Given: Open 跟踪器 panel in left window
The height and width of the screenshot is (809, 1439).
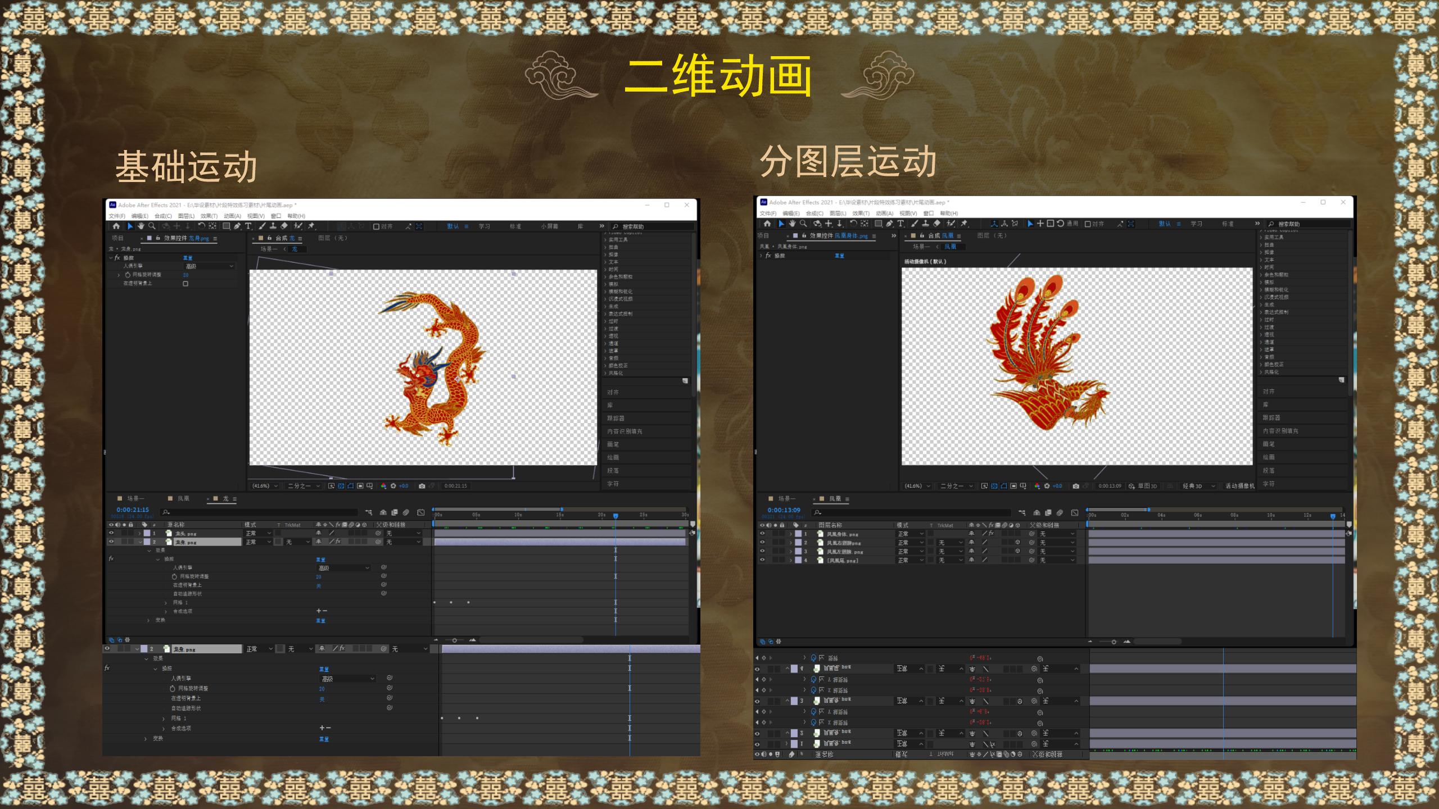Looking at the screenshot, I should (x=616, y=418).
